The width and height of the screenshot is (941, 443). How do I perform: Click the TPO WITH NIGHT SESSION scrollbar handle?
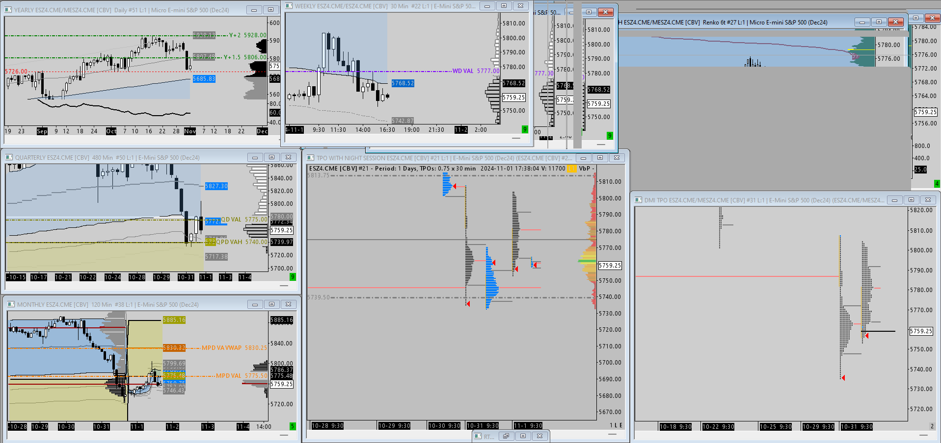[612, 434]
